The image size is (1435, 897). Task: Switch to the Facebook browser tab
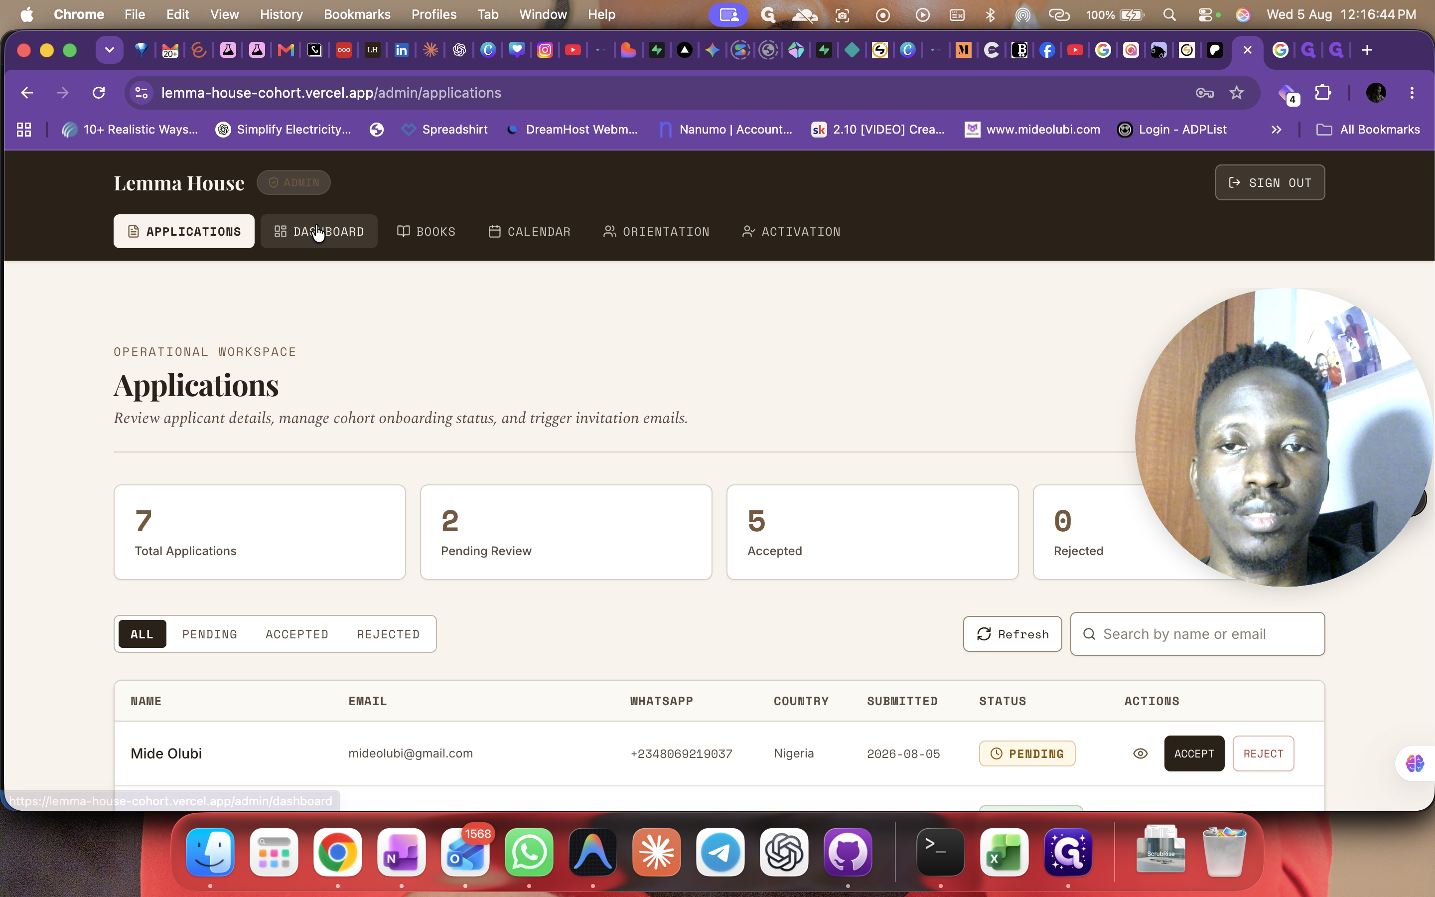(1047, 50)
